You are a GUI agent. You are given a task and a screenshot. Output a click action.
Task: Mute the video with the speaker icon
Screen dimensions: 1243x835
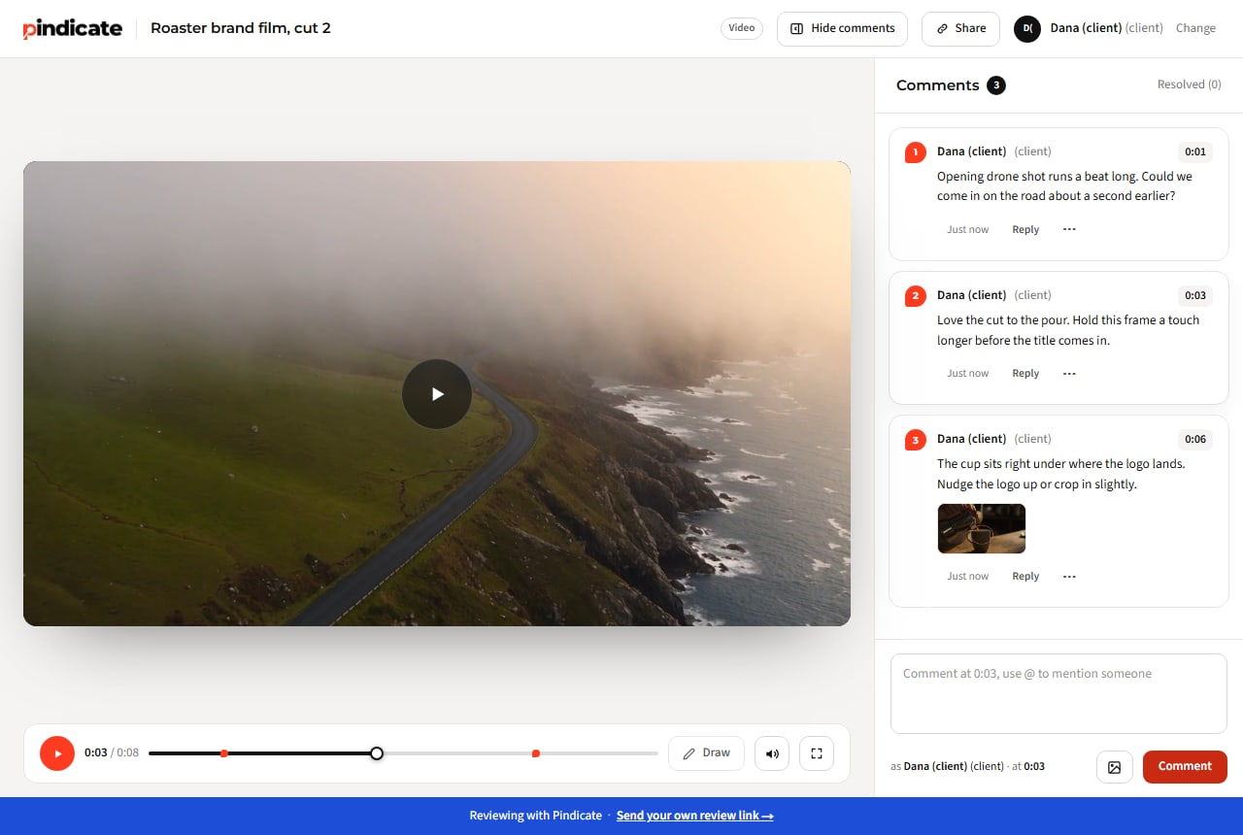(772, 753)
